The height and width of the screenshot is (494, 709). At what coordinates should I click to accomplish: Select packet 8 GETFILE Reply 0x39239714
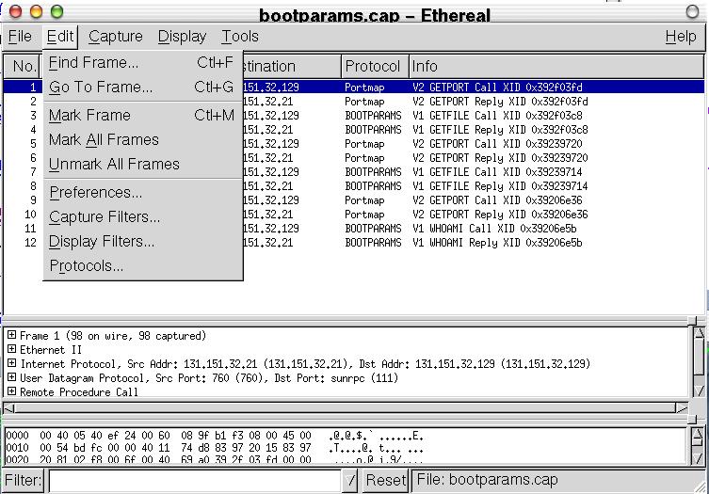[354, 185]
